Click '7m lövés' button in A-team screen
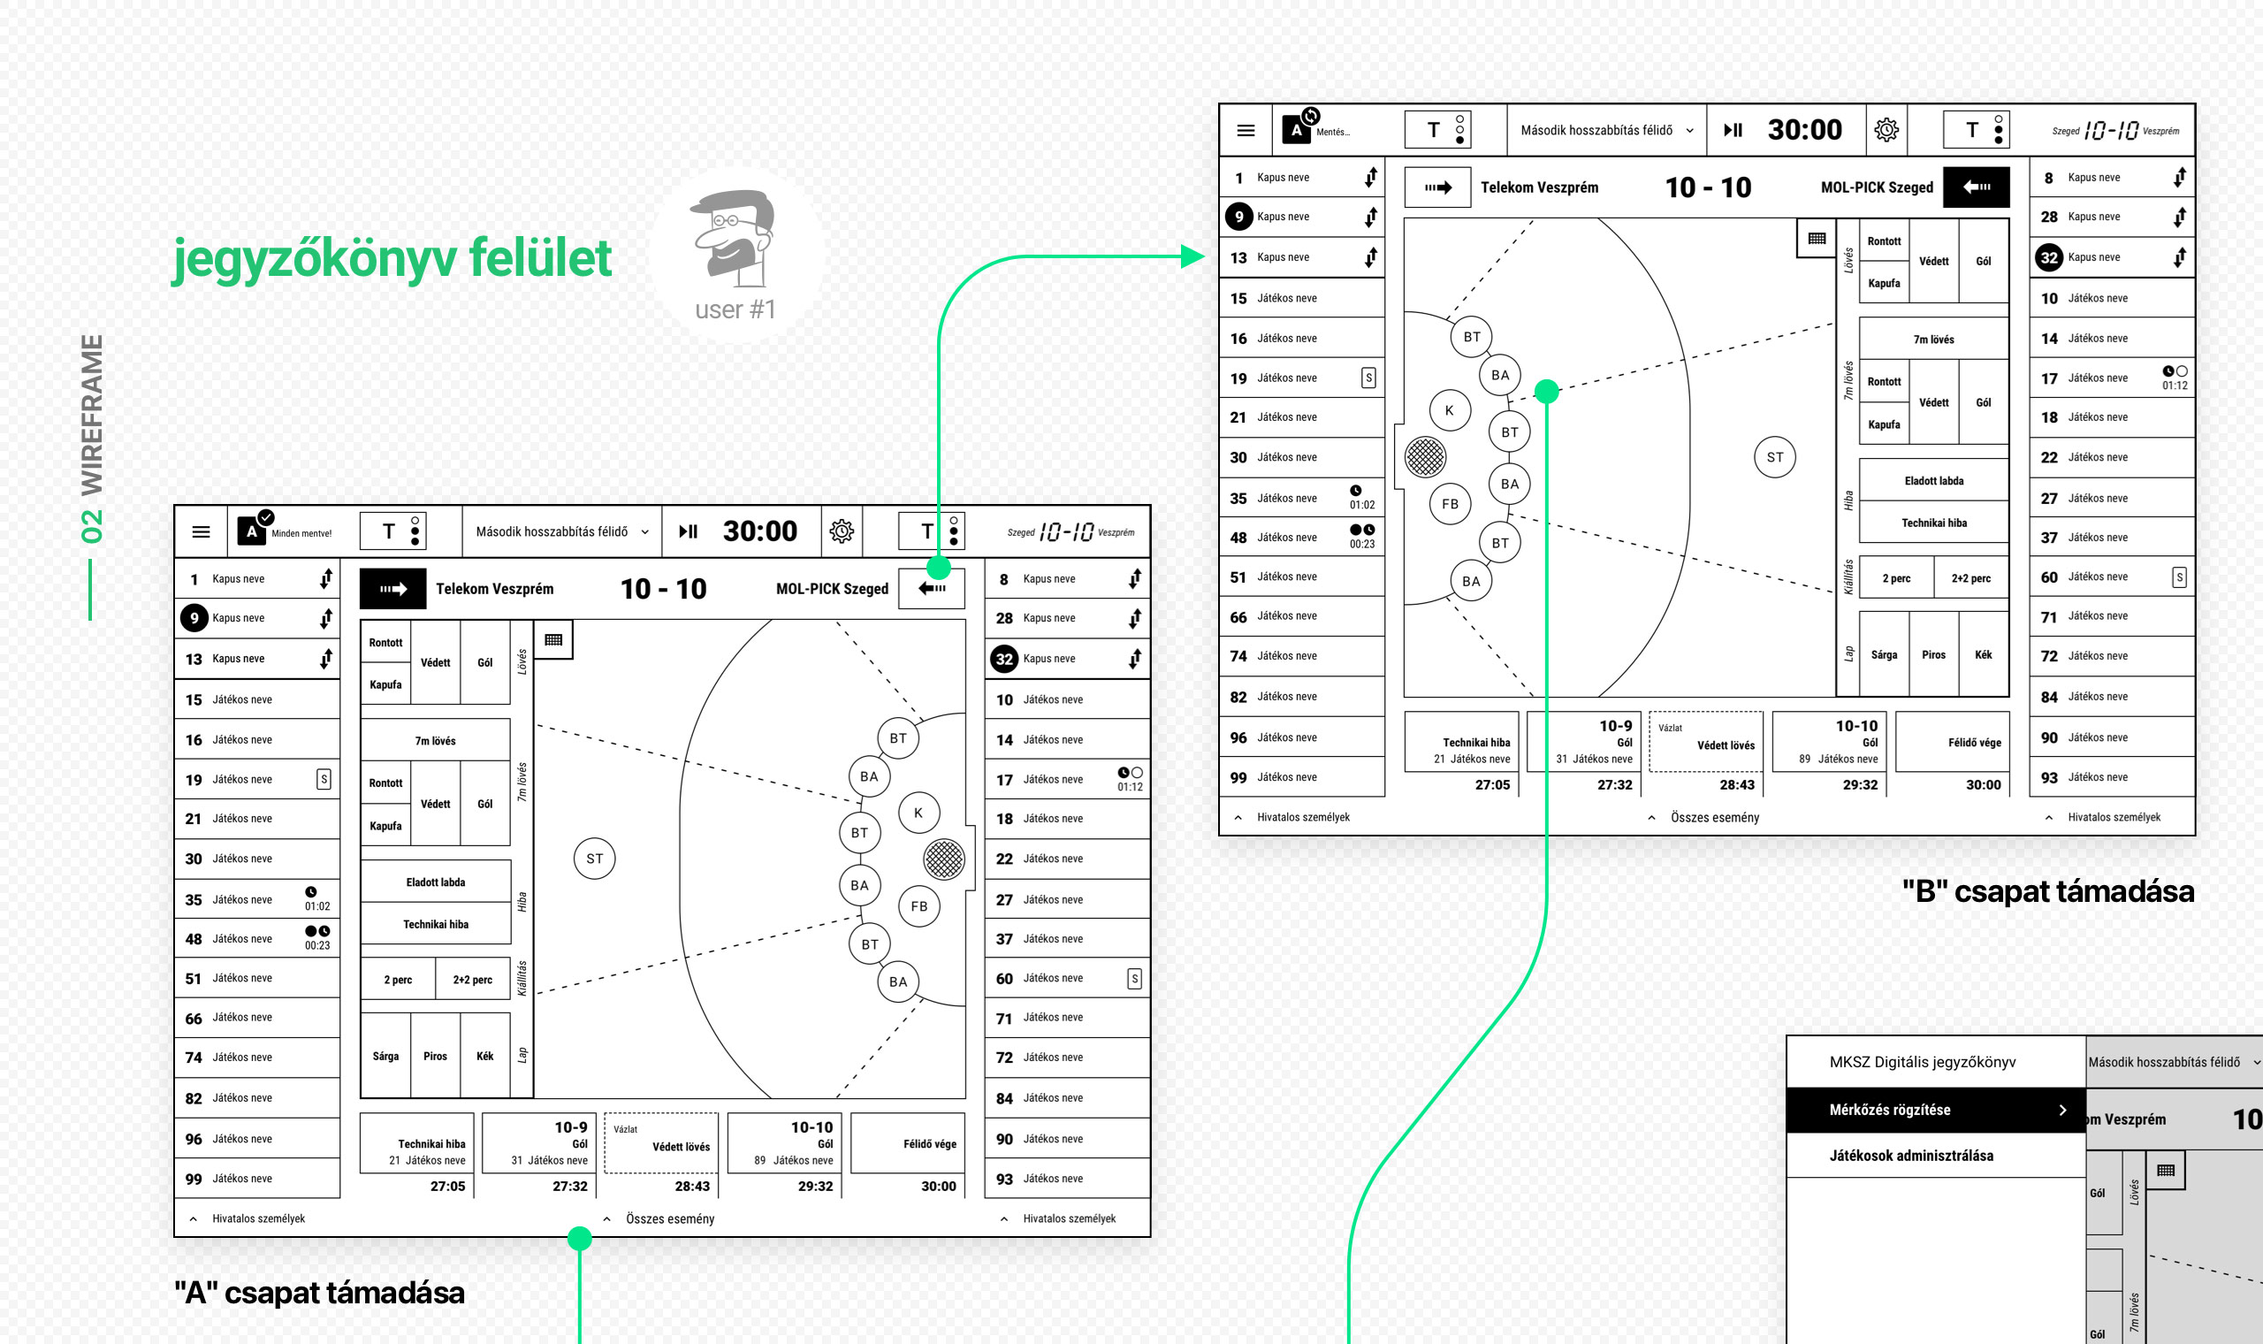The image size is (2263, 1344). point(436,741)
